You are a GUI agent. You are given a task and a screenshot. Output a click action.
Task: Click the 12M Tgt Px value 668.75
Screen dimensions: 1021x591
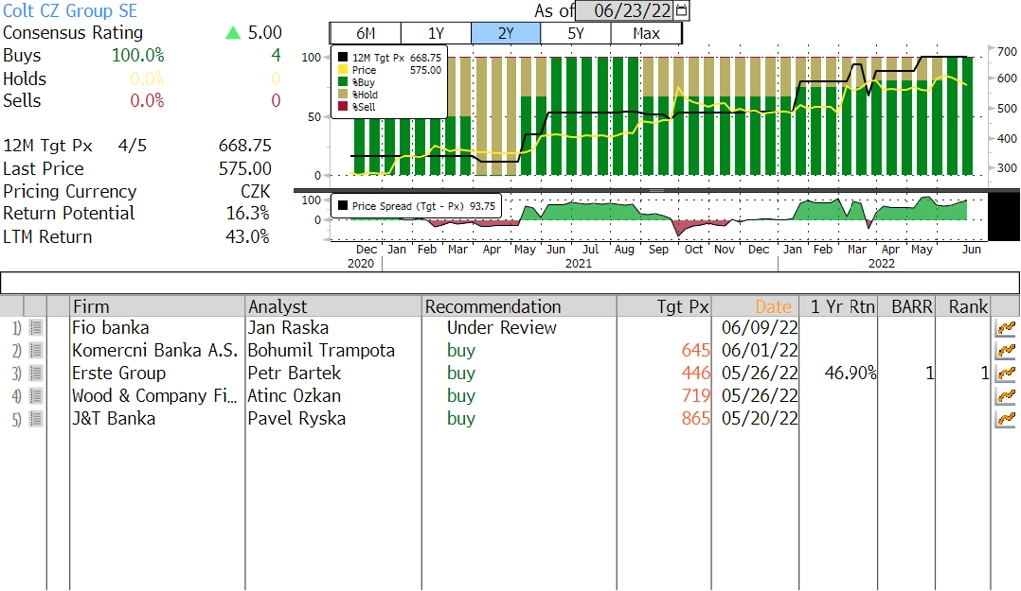pos(245,146)
